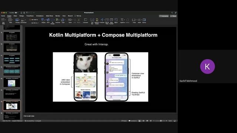Click the Undo icon in title bar
This screenshot has width=237, height=133.
coord(27,13)
